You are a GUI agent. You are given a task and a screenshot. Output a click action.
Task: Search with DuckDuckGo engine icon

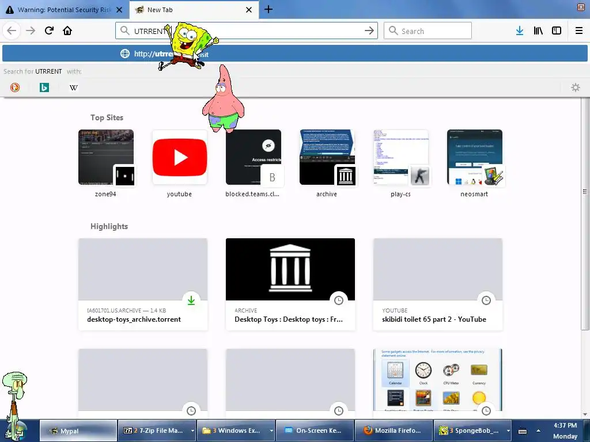pos(14,87)
